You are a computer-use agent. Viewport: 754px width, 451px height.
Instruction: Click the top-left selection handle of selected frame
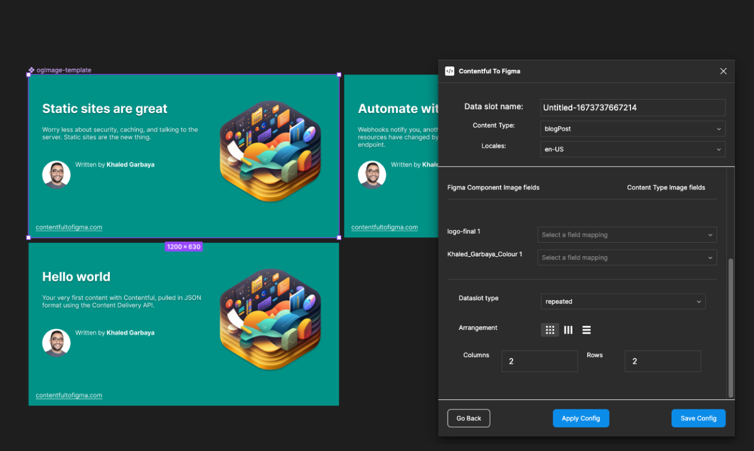coord(28,75)
